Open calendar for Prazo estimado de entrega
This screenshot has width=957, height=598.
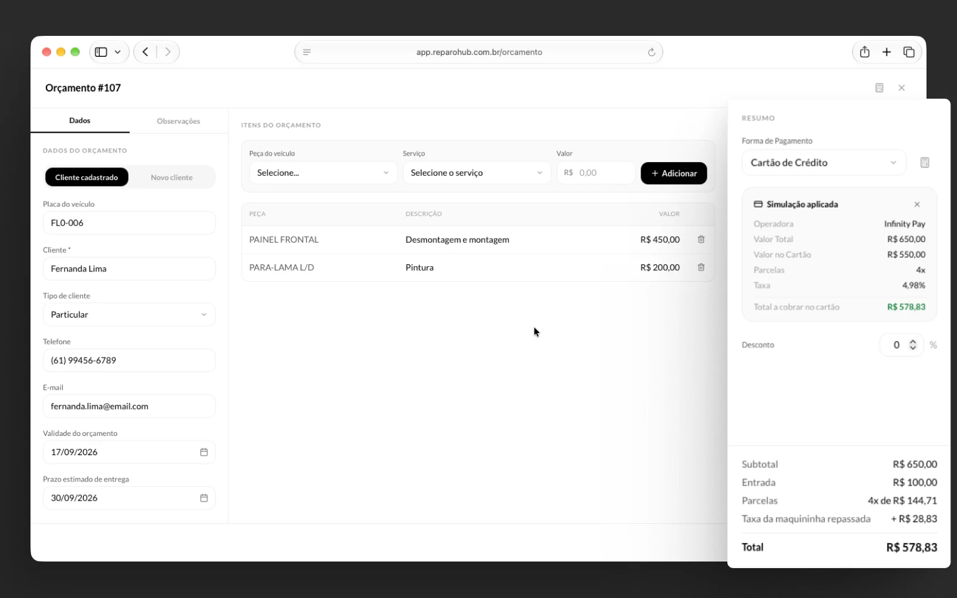[x=204, y=498]
